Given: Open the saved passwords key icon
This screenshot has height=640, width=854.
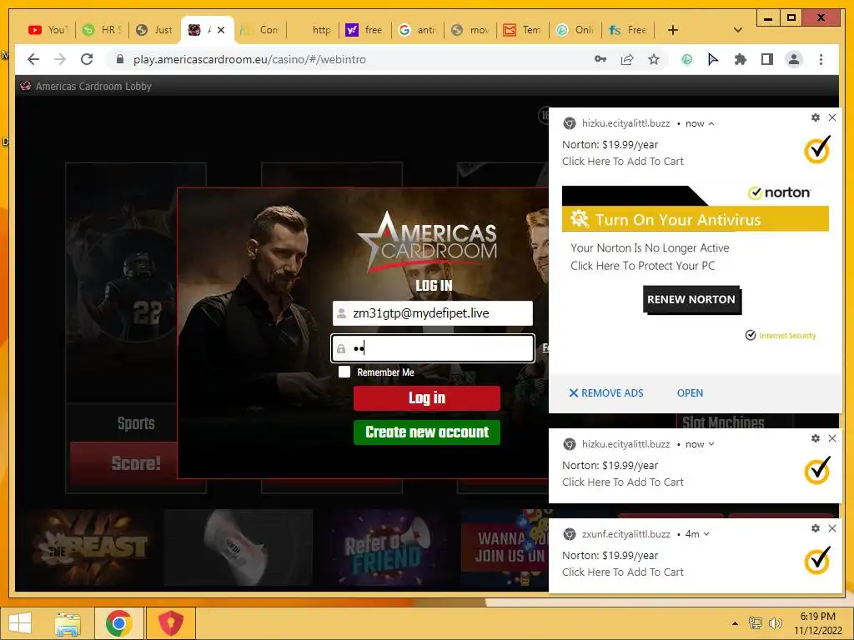Looking at the screenshot, I should tap(600, 59).
